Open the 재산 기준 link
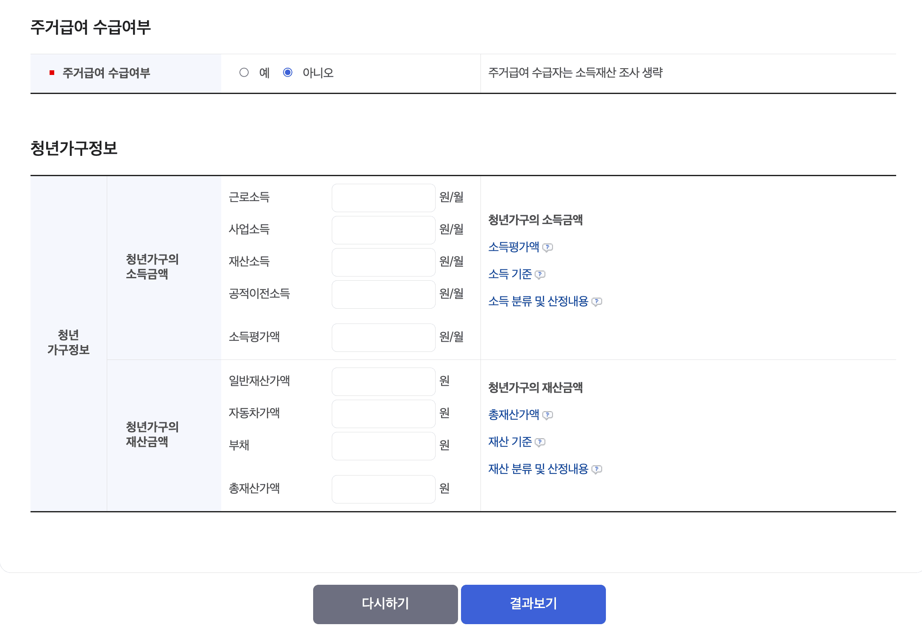This screenshot has height=636, width=922. pyautogui.click(x=510, y=442)
